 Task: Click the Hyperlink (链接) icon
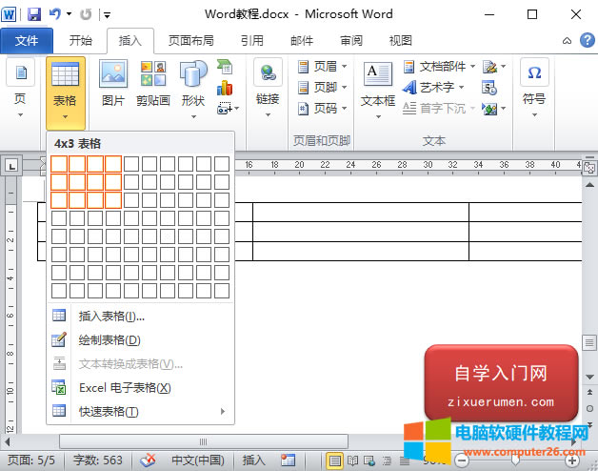point(268,81)
